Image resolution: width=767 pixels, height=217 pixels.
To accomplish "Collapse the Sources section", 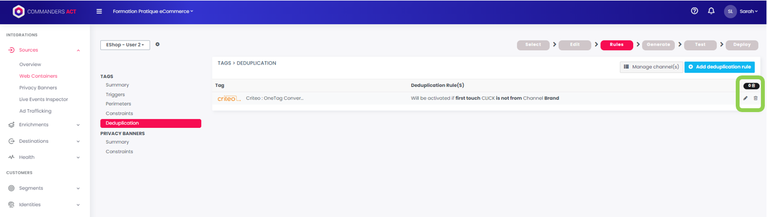I will tap(44, 50).
